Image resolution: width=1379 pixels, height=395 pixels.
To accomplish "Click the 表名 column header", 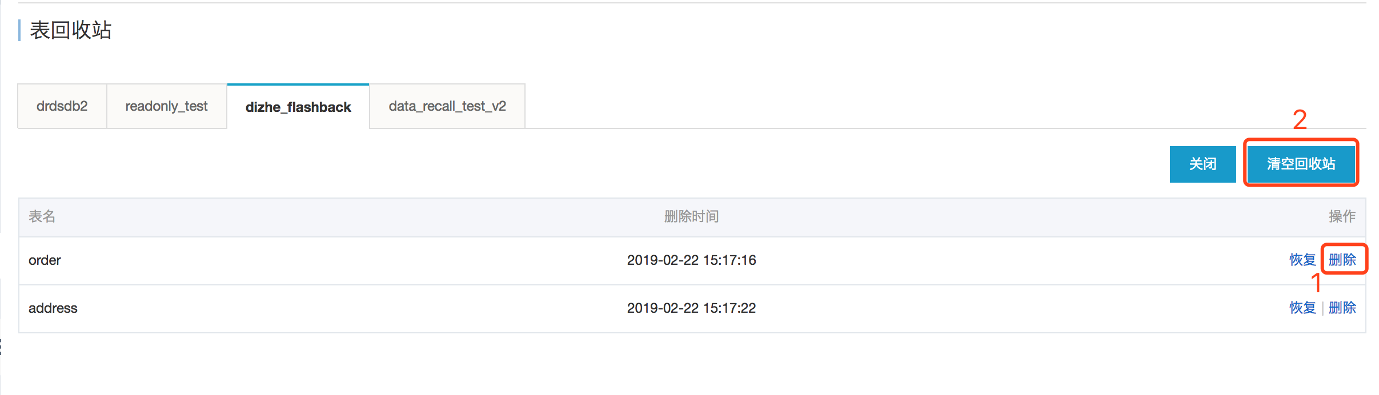I will point(42,216).
